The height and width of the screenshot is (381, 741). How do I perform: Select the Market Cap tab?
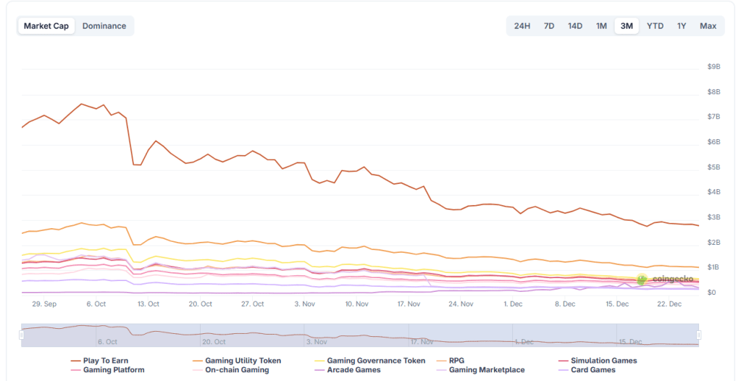pyautogui.click(x=46, y=26)
